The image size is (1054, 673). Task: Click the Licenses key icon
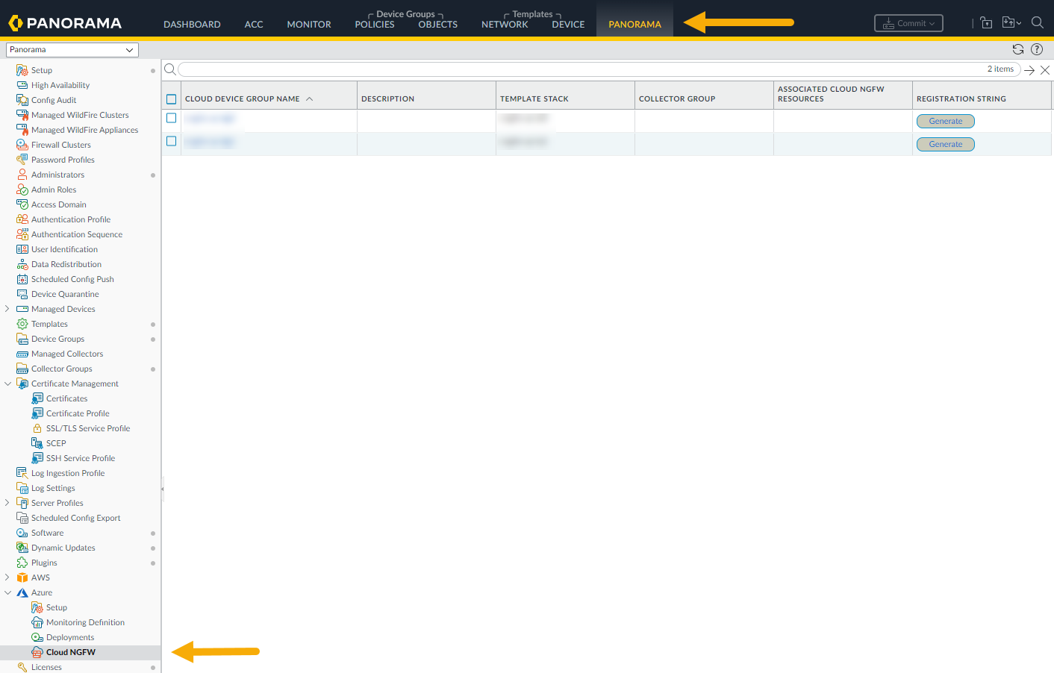[22, 667]
